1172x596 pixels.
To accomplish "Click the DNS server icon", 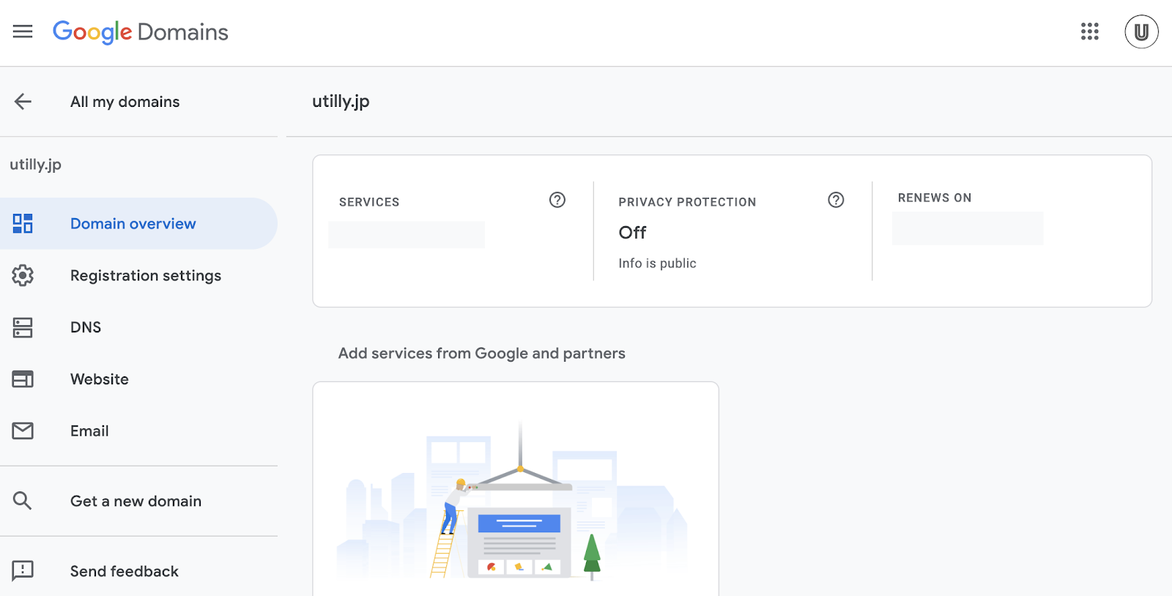I will [23, 327].
